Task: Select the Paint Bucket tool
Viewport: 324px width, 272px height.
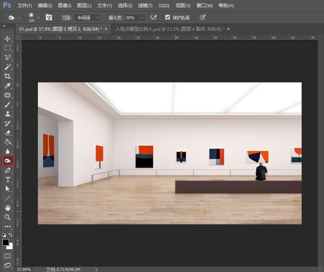Action: pos(8,142)
